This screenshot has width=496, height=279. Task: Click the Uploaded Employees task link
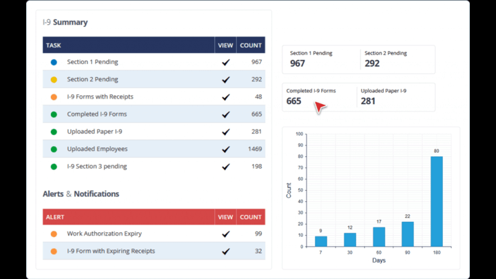pos(97,149)
